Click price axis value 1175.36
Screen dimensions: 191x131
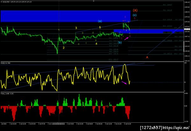tap(187, 22)
